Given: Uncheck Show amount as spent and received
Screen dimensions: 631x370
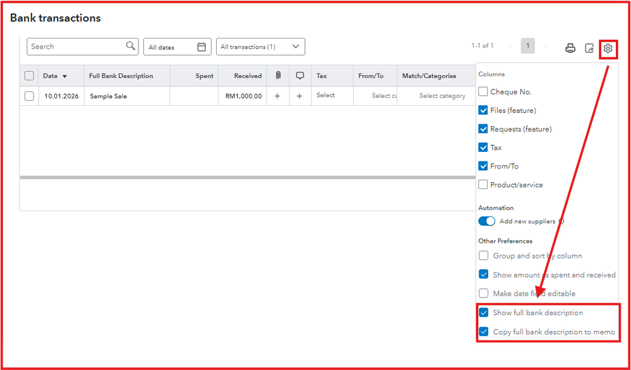Looking at the screenshot, I should 483,275.
